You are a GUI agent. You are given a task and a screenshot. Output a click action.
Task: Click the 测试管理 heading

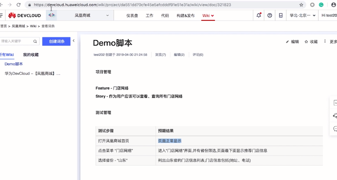point(103,112)
